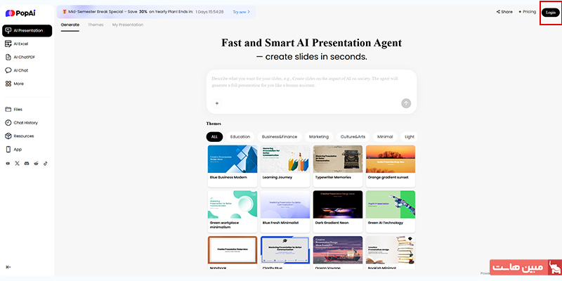Open AI Chat in the sidebar
Screen dimensions: 562x281
coord(21,70)
